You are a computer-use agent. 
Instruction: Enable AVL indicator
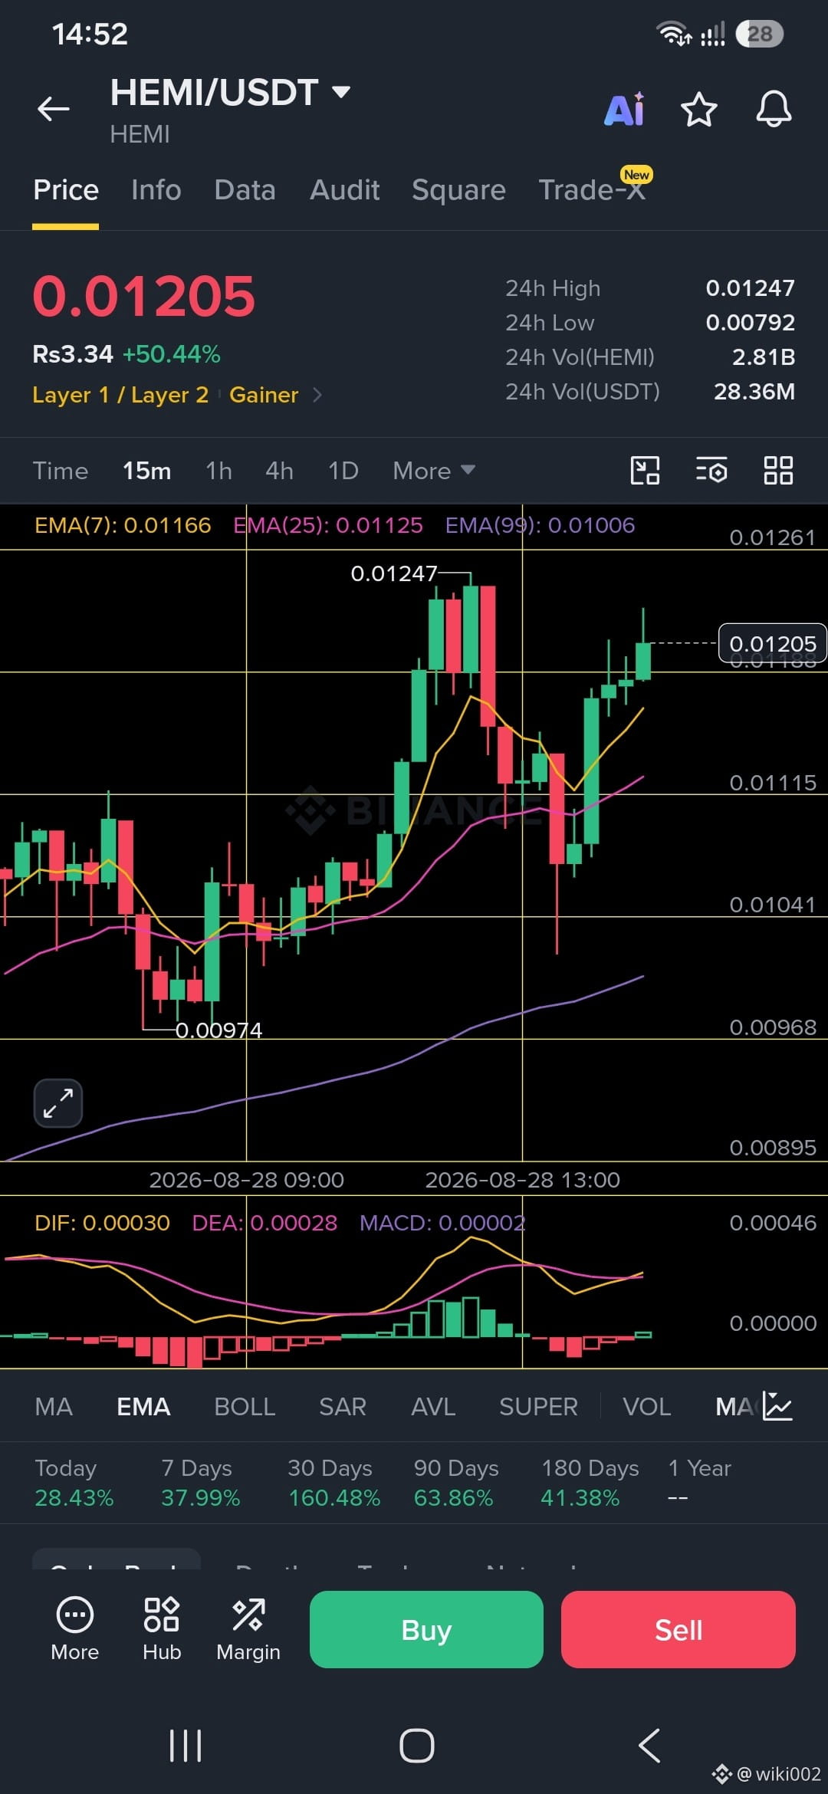433,1406
